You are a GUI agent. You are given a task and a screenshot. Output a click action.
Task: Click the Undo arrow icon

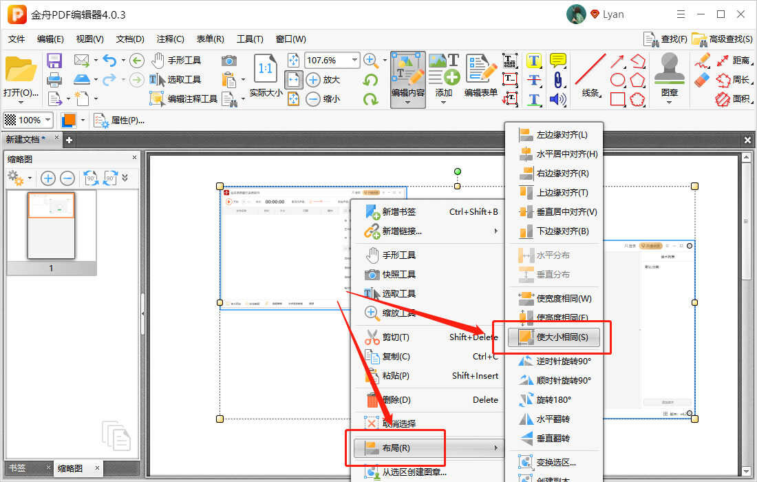110,61
